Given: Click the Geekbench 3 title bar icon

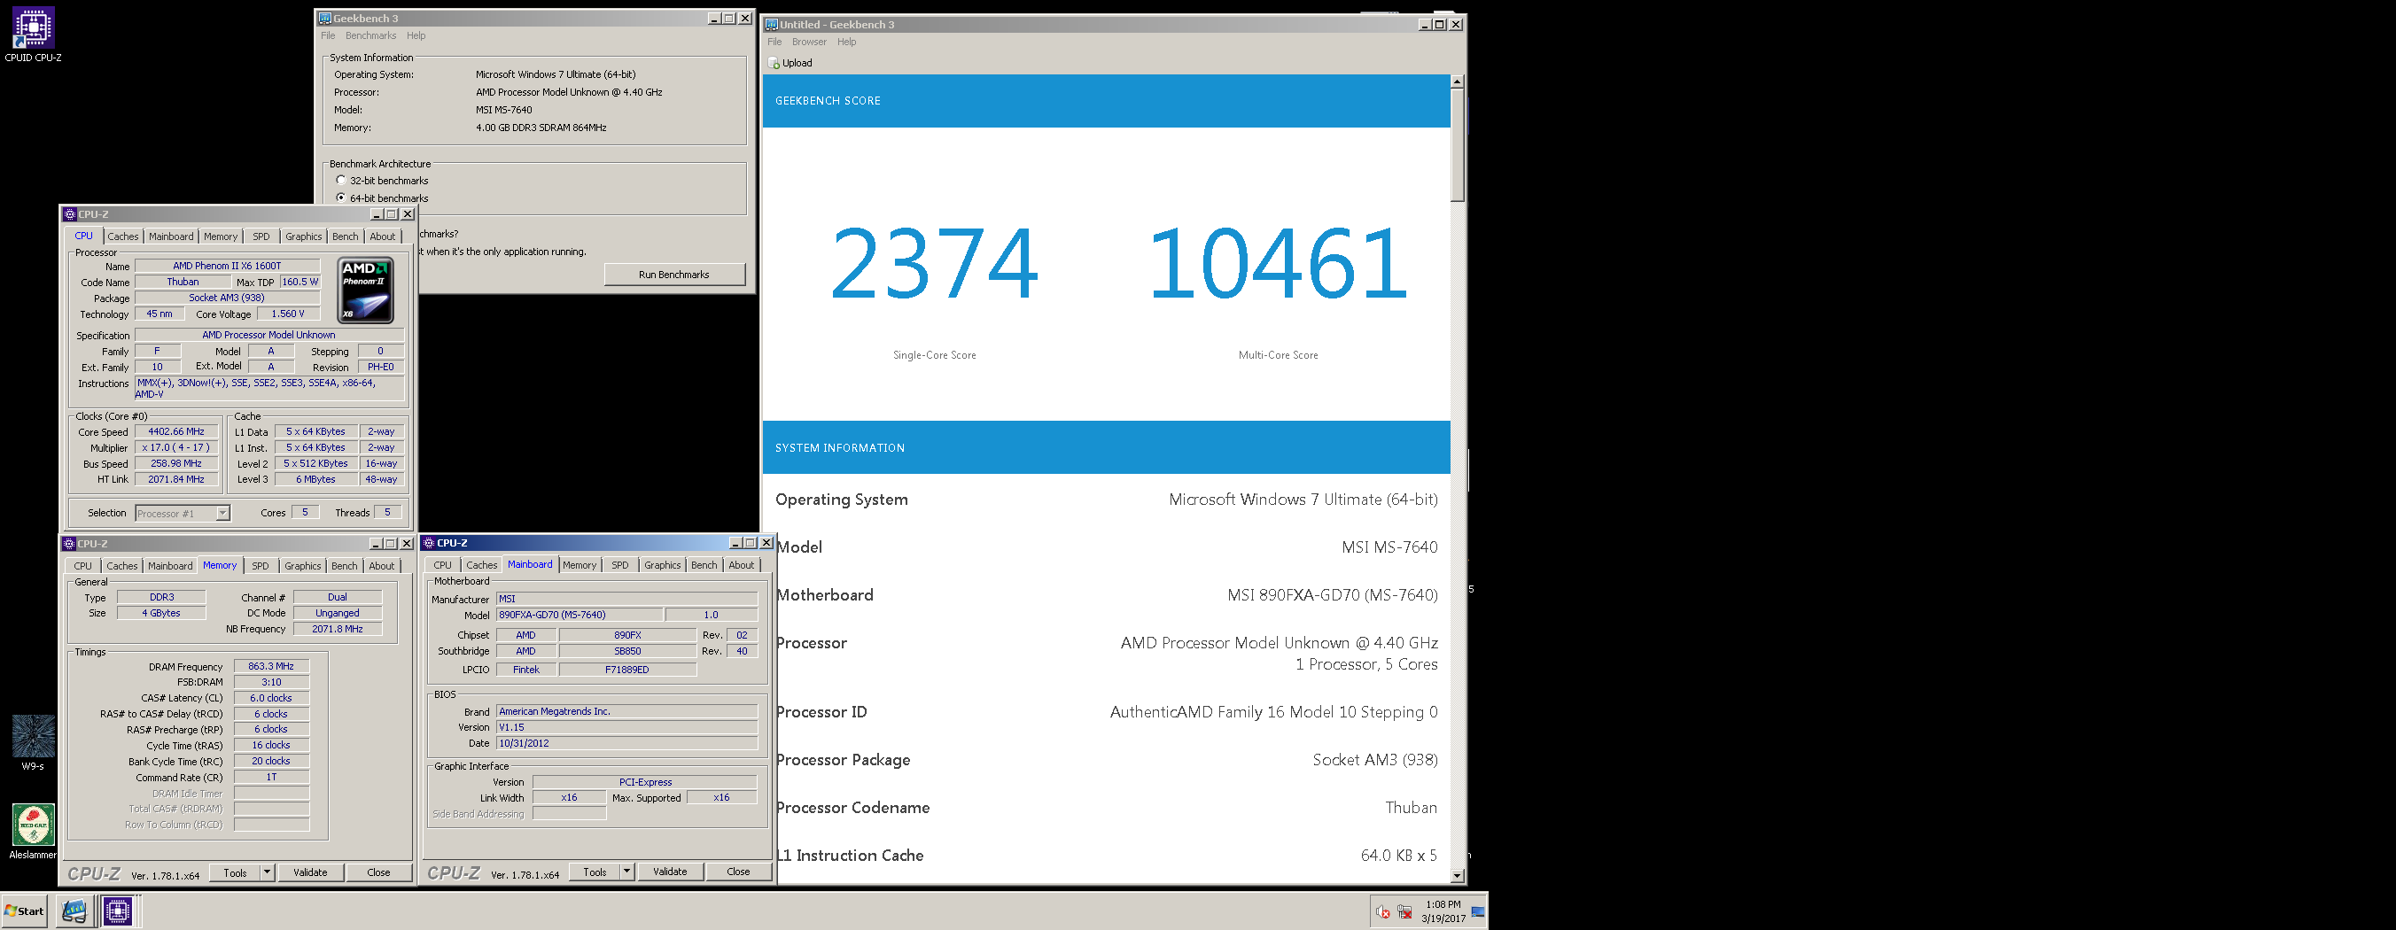Looking at the screenshot, I should [x=325, y=19].
